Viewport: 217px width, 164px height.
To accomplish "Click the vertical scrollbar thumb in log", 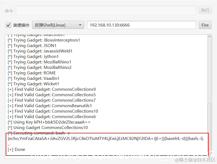I will click(210, 128).
